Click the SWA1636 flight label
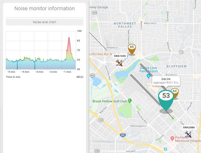This screenshot has width=201, height=153. (x=120, y=56)
